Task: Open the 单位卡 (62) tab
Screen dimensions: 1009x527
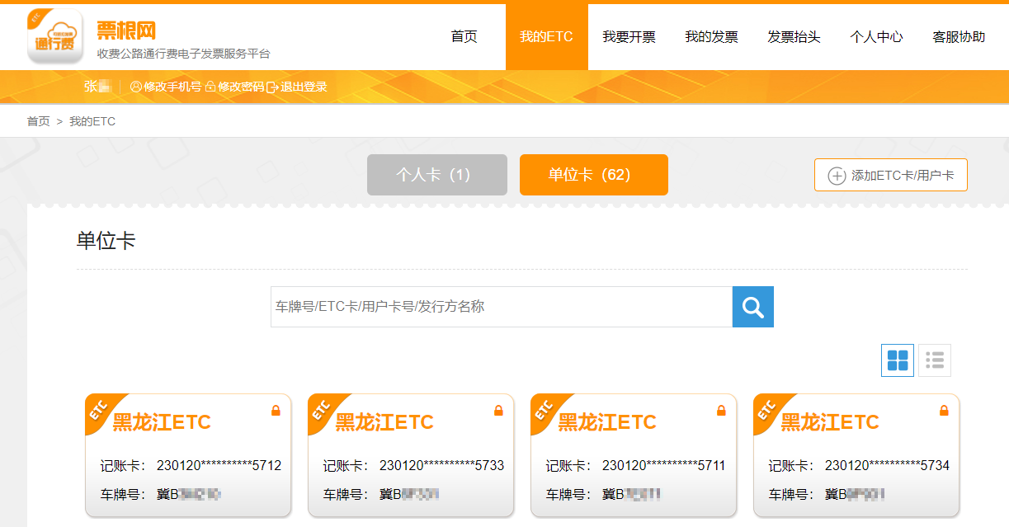Action: (593, 175)
